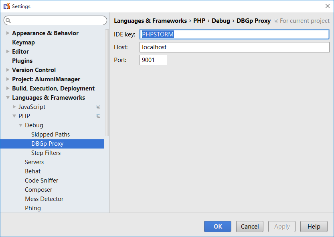
Task: Click the project-level icon next to JavaScript
Action: pos(98,107)
